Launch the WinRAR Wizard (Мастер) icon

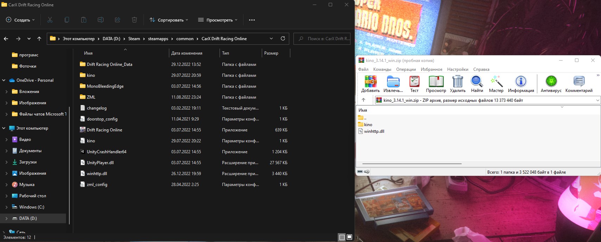496,81
